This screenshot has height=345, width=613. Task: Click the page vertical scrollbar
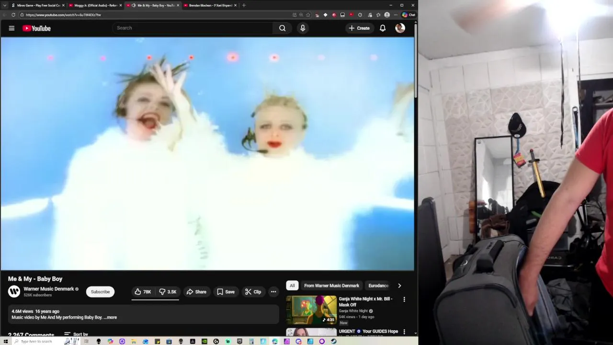tap(416, 60)
